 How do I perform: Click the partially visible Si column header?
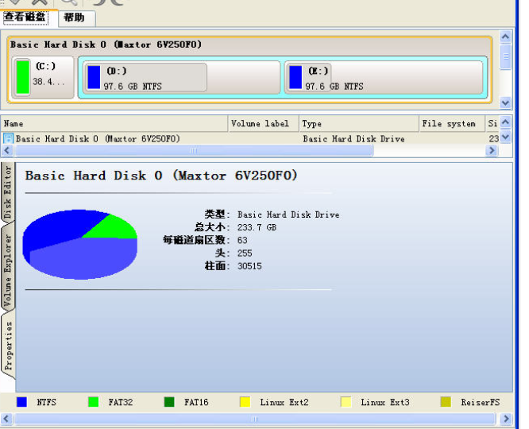[492, 123]
